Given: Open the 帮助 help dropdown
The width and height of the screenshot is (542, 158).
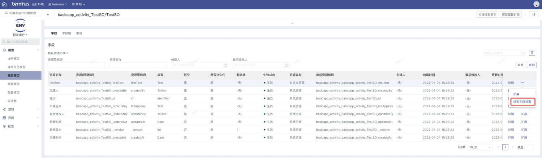Looking at the screenshot, I should point(78,4).
